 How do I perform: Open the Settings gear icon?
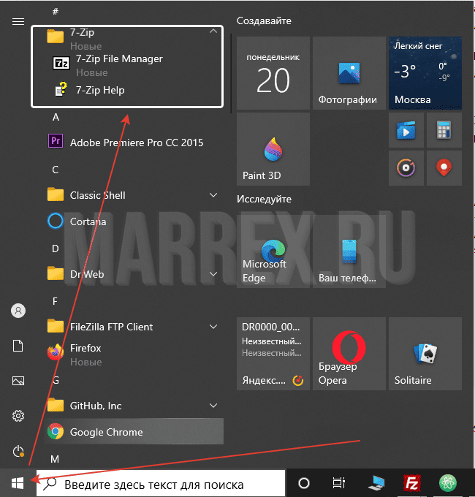pos(18,416)
